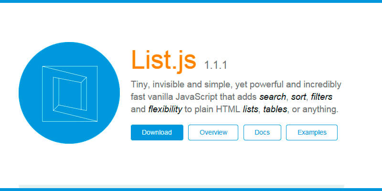Click the italic word "lists"
This screenshot has height=191, width=382.
coord(250,109)
